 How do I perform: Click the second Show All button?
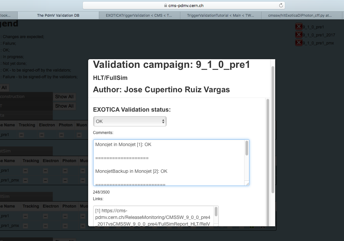coord(64,106)
